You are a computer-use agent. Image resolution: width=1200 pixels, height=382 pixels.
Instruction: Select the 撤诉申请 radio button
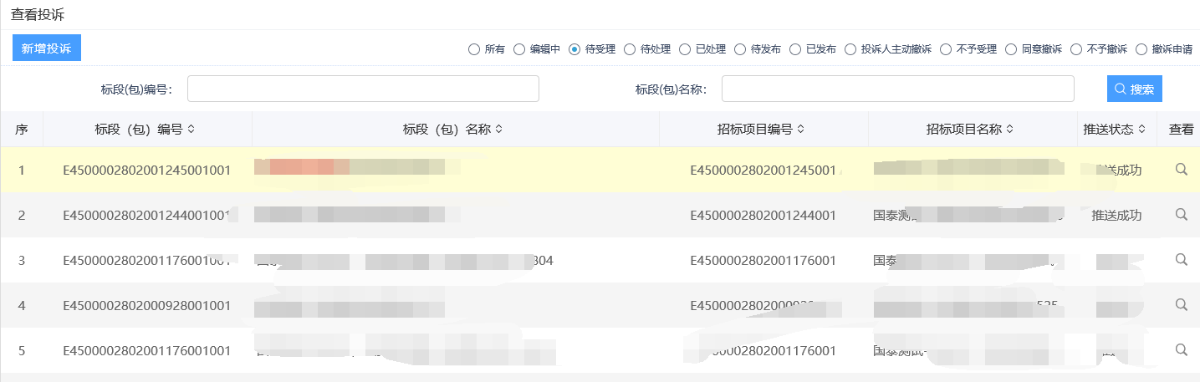pos(1141,49)
